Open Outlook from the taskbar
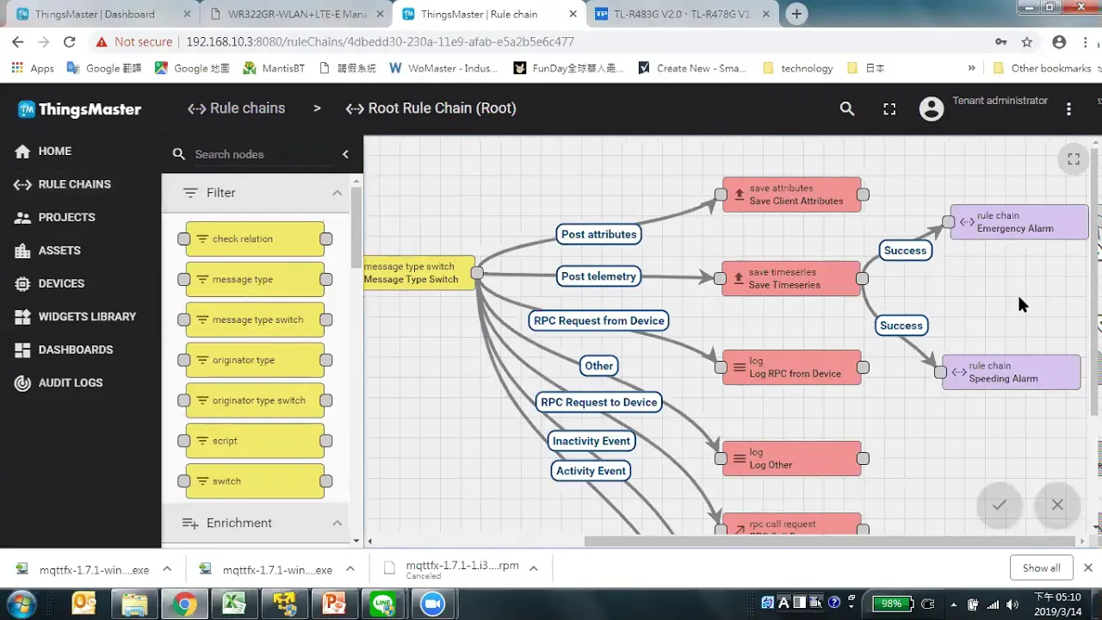This screenshot has width=1102, height=620. tap(84, 604)
